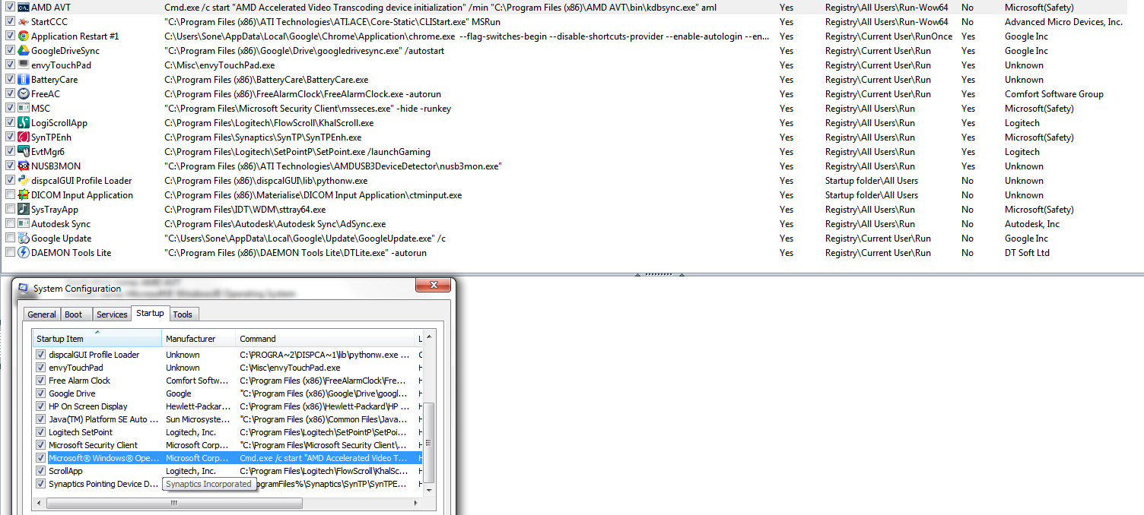Click the dispcalGUI Profile Loader python icon

tap(24, 181)
